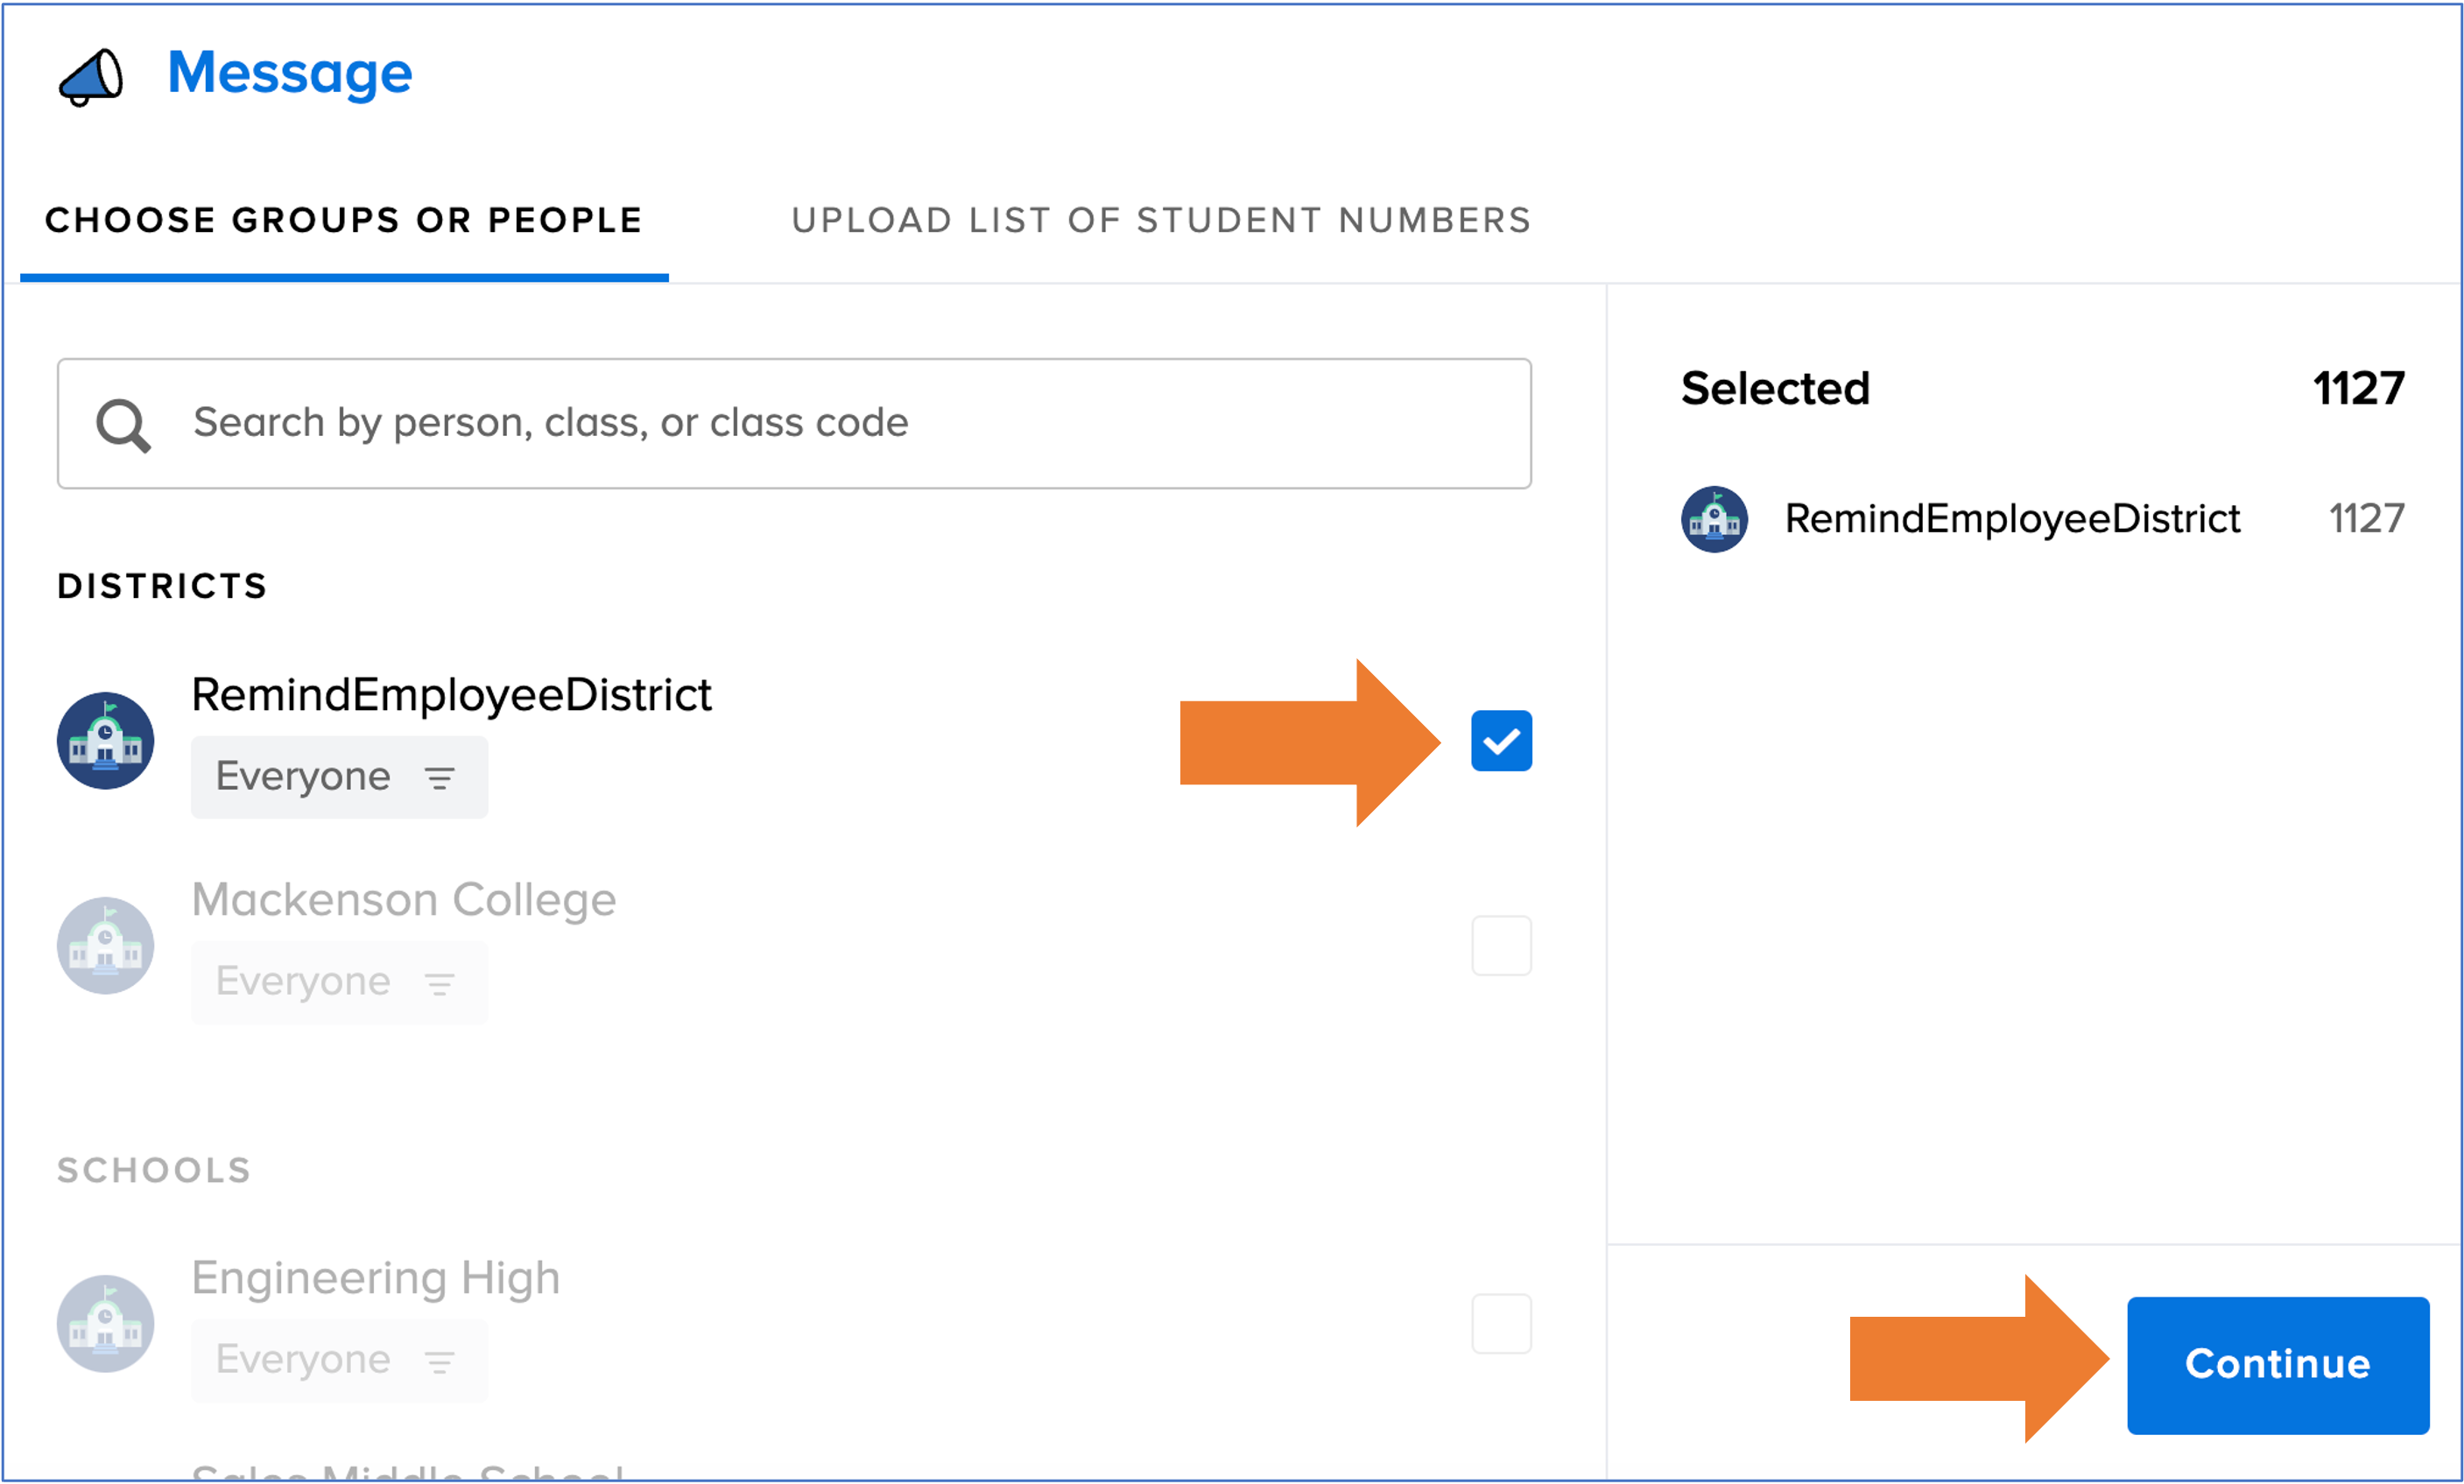This screenshot has height=1484, width=2464.
Task: Click the Message heading title
Action: [x=290, y=74]
